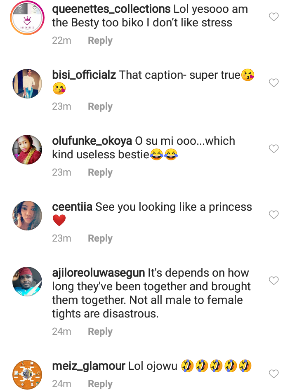The width and height of the screenshot is (297, 390).
Task: Open bisi_officialz profile picture
Action: coord(27,83)
